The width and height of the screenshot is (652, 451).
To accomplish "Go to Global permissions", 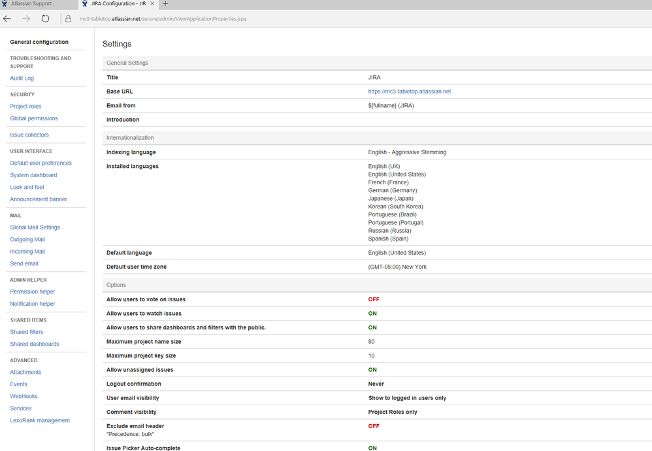I will [x=34, y=118].
